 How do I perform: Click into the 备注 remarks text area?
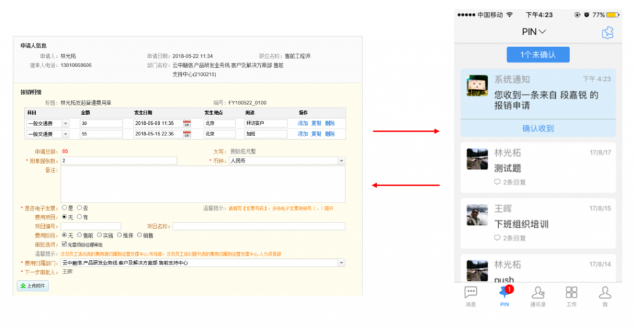pos(203,184)
